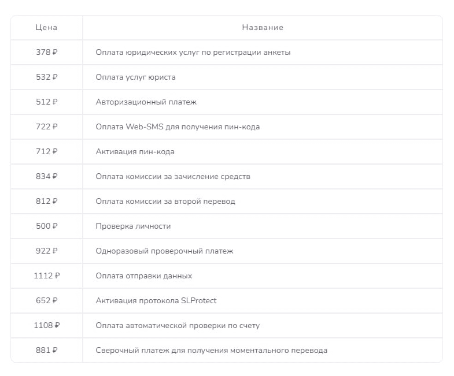Select "Активация протокола SLProtect" entry
The width and height of the screenshot is (454, 376).
[156, 301]
